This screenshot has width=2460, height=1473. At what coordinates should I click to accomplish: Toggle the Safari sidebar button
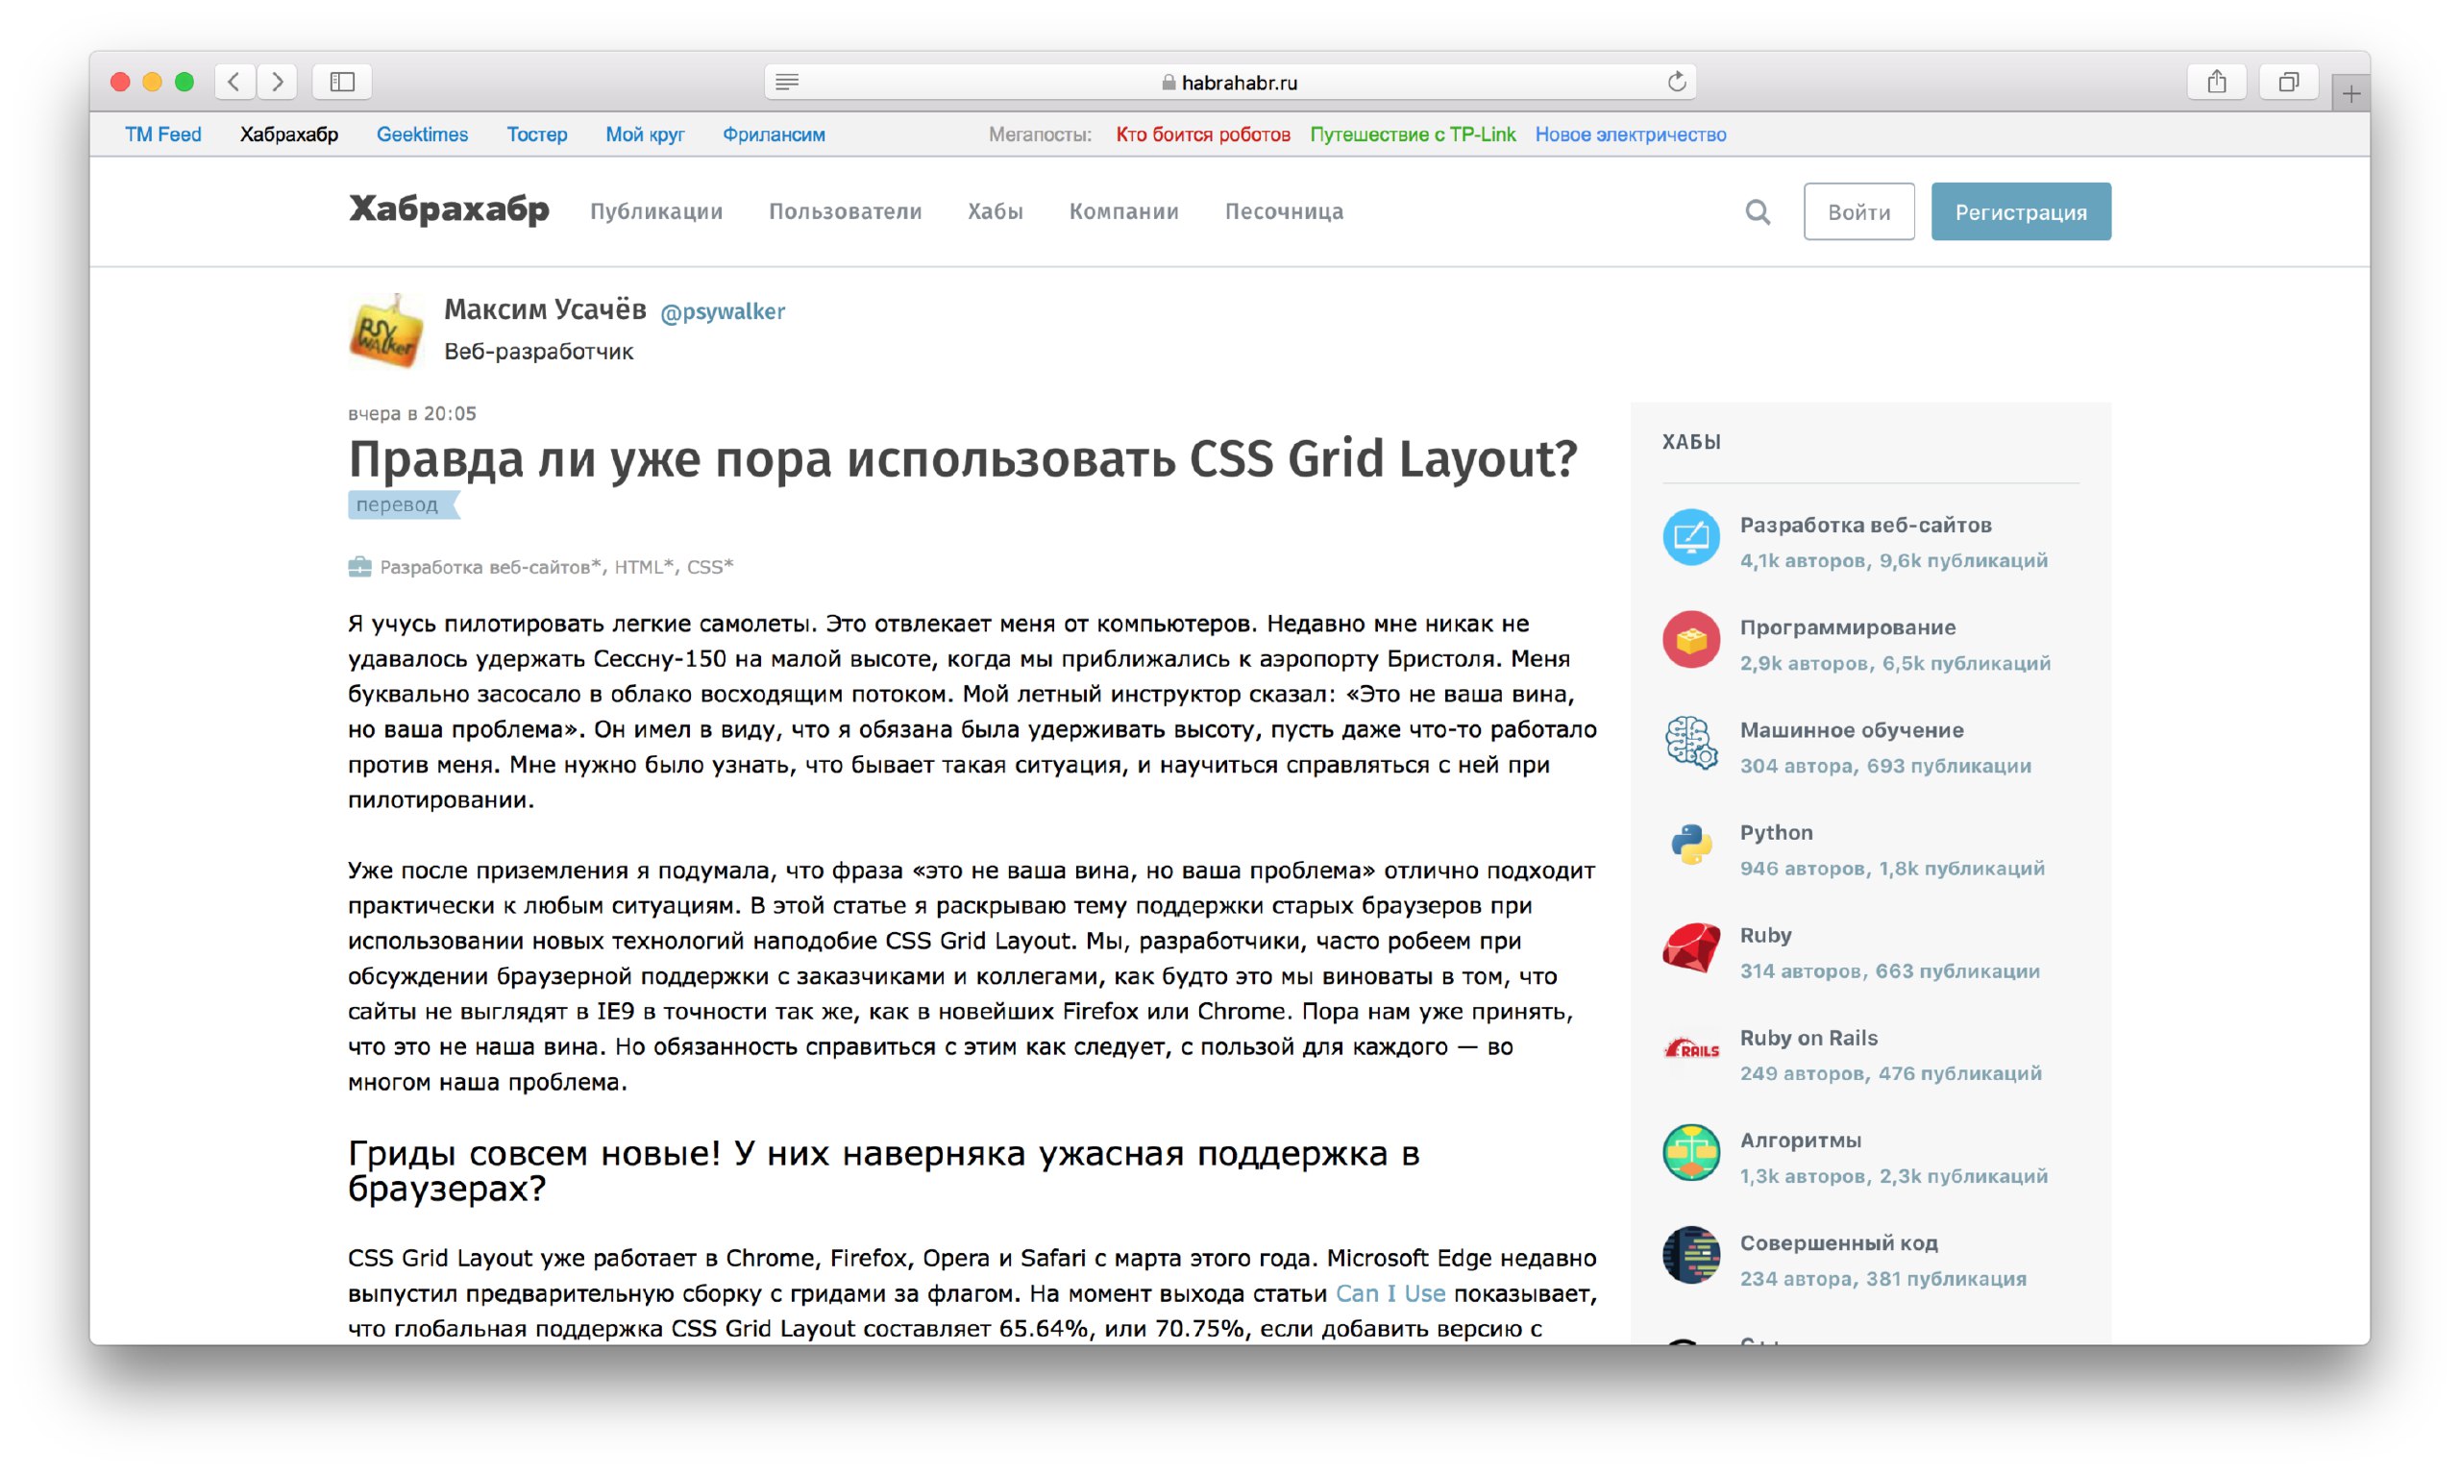342,82
